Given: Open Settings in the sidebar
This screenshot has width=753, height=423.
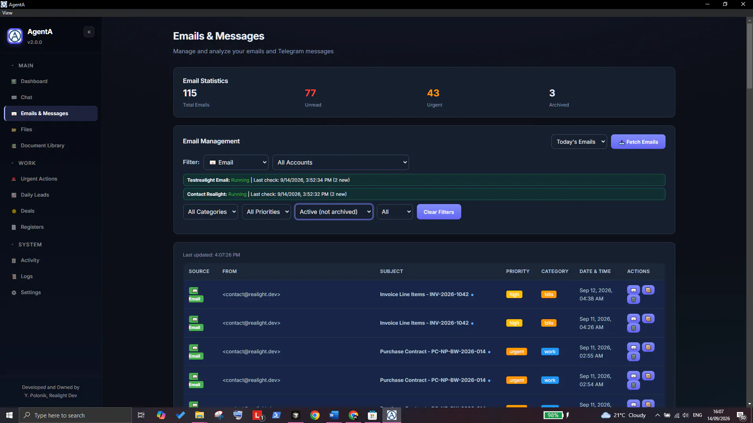Looking at the screenshot, I should pyautogui.click(x=51, y=293).
